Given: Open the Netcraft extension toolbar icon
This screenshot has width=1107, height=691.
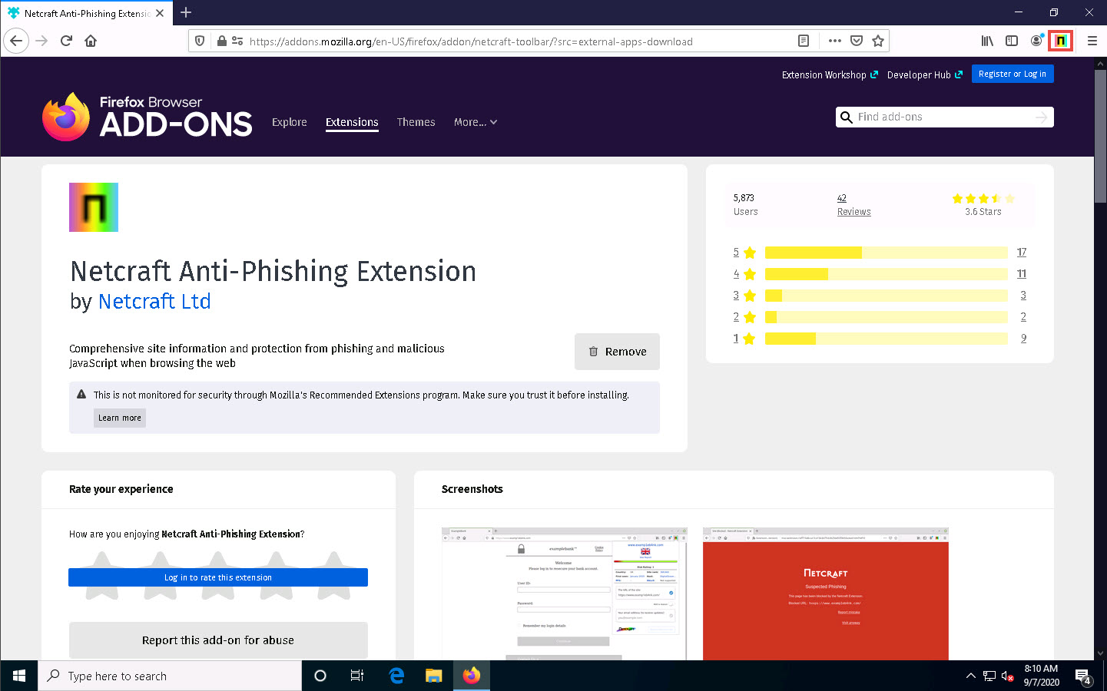Looking at the screenshot, I should click(x=1061, y=41).
